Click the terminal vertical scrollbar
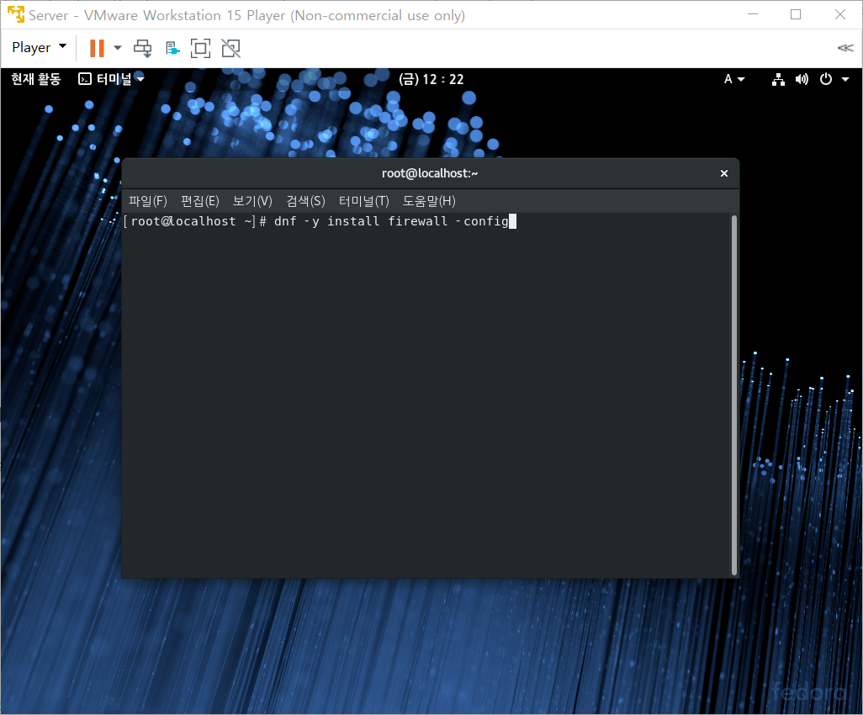The height and width of the screenshot is (715, 863). pos(733,395)
